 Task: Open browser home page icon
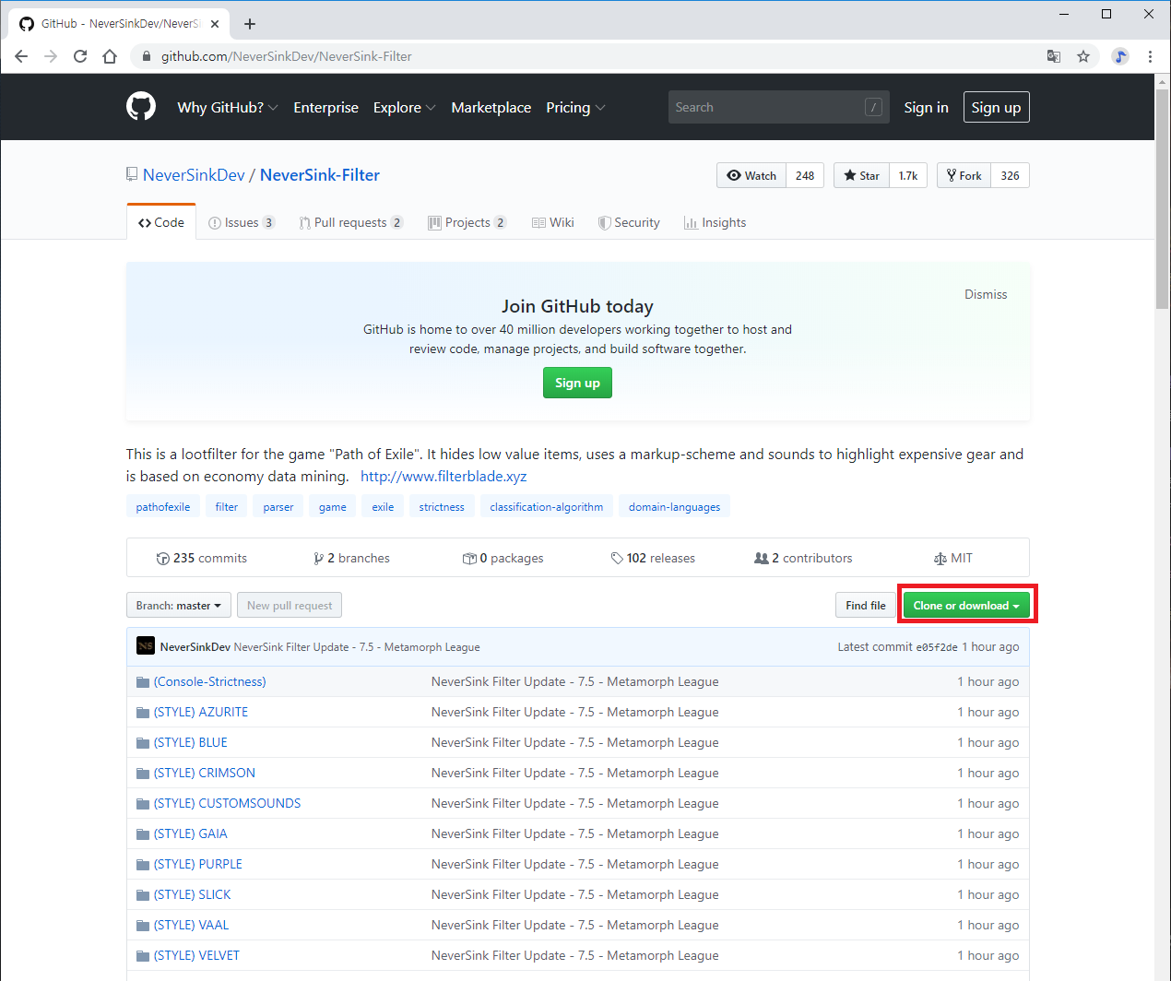point(110,56)
